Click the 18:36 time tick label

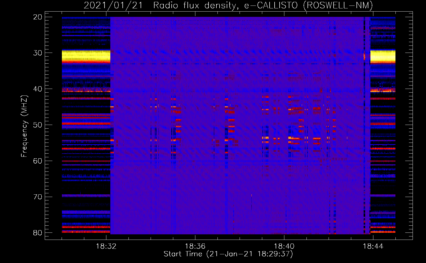click(195, 246)
